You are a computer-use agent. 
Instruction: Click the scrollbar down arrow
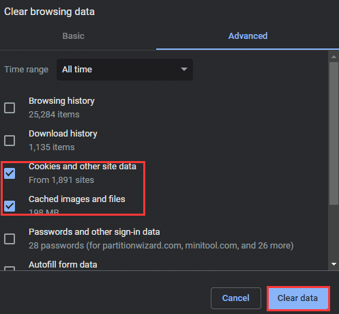coord(334,264)
